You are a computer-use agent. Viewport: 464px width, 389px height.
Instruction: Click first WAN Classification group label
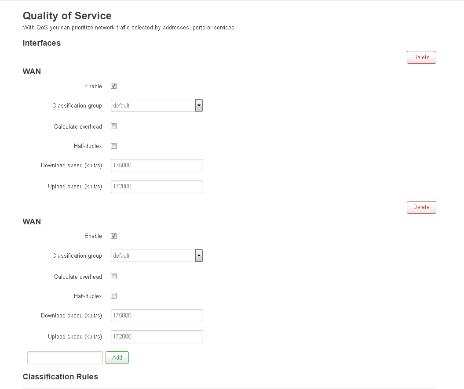[77, 106]
